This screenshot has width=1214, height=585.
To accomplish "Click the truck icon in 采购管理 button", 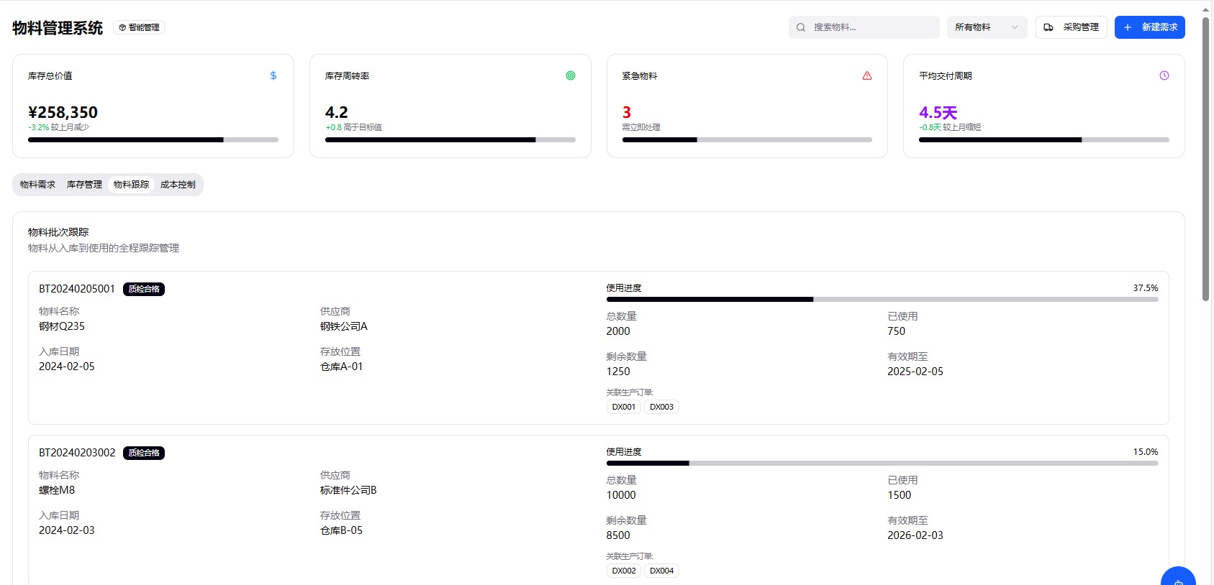I will pos(1048,27).
